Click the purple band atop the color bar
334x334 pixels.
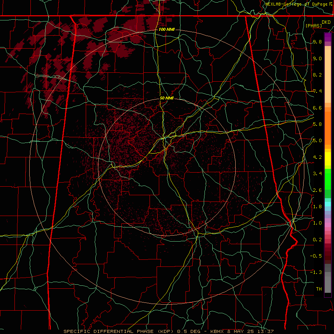click(328, 37)
